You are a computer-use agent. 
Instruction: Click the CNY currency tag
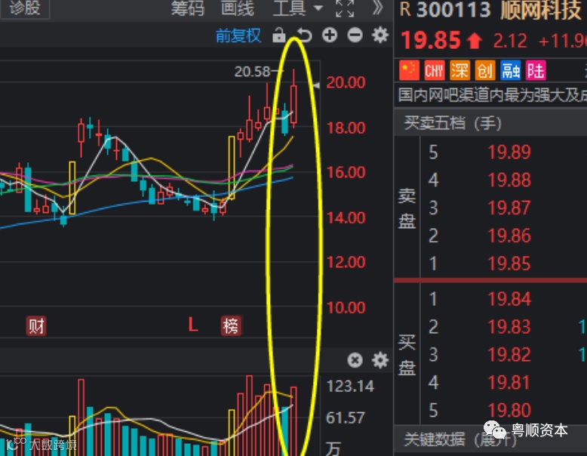coord(435,70)
